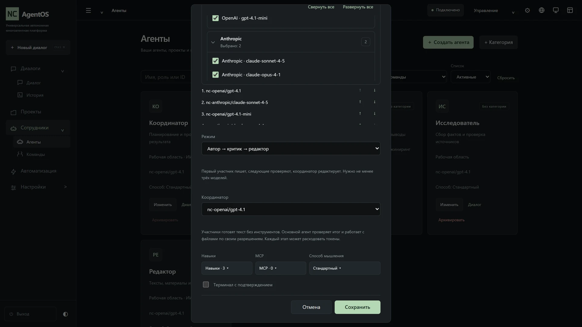Open the Режим dropdown

[x=291, y=149]
